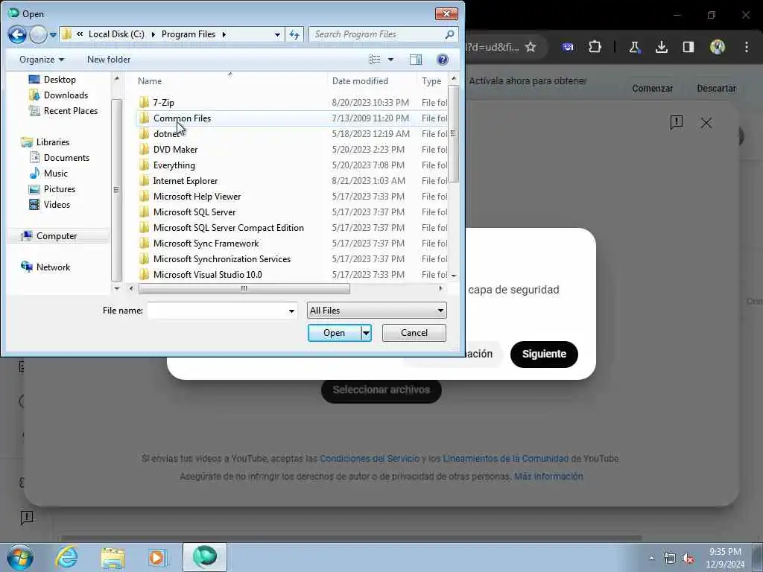Click the Help question mark icon
Viewport: 763px width, 572px height.
(x=443, y=60)
